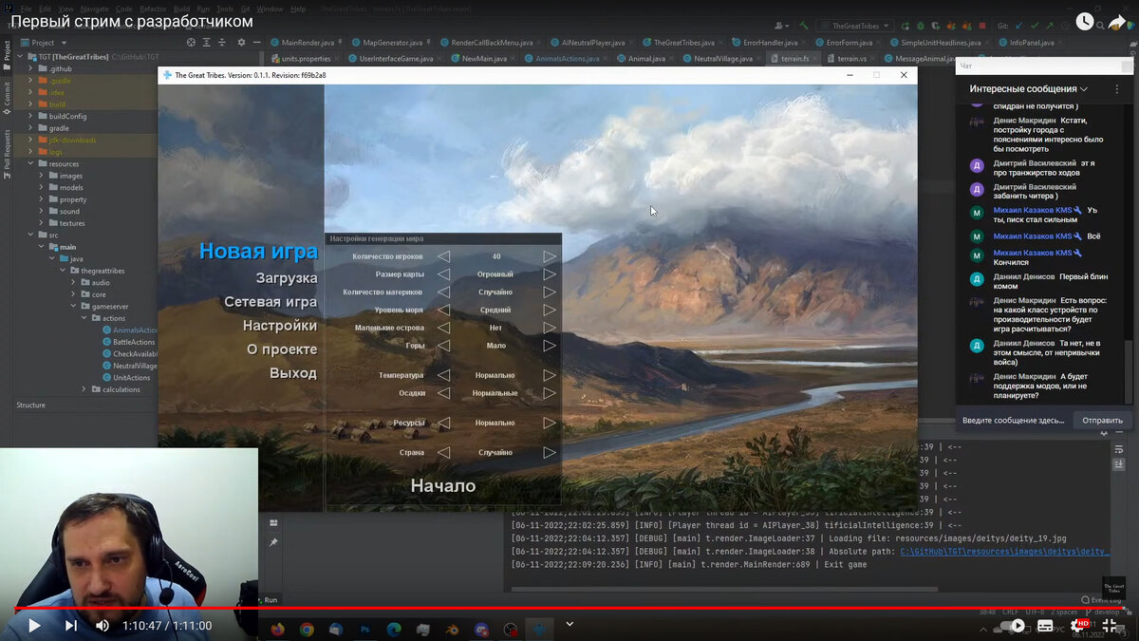The height and width of the screenshot is (641, 1139).
Task: Click Select Opened File target icon
Action: tap(191, 43)
